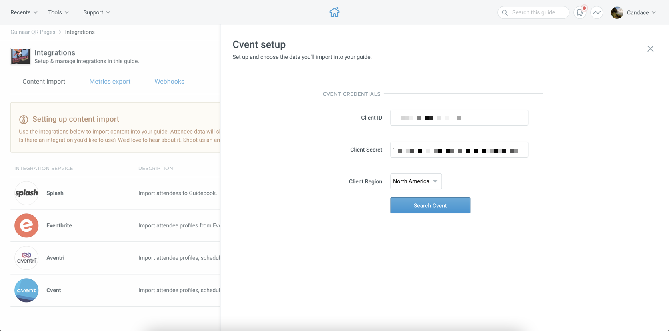
Task: Focus the Client Secret field
Action: (459, 150)
